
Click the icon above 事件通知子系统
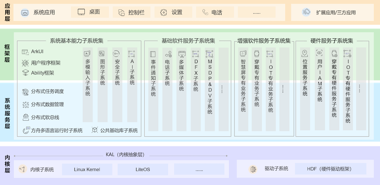pos(153,54)
